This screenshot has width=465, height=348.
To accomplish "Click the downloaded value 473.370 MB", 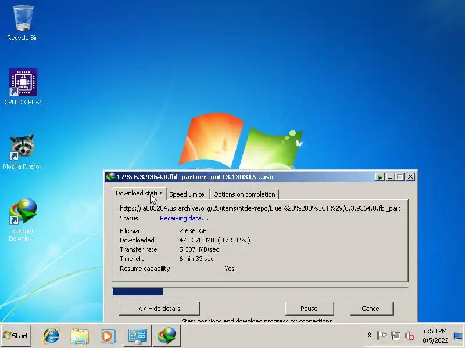I will (196, 240).
